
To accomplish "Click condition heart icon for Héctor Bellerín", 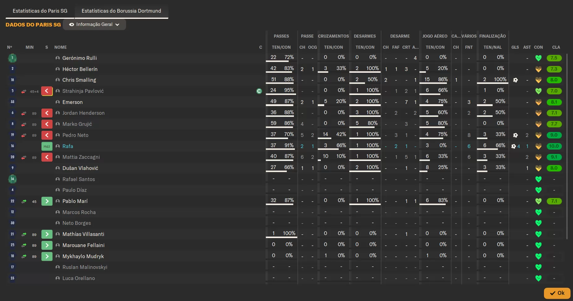I will click(x=538, y=69).
